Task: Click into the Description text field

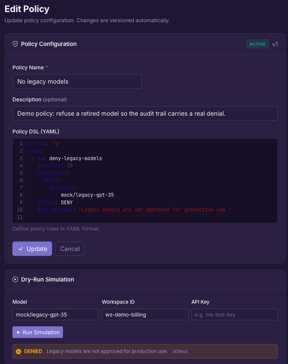Action: [x=145, y=113]
